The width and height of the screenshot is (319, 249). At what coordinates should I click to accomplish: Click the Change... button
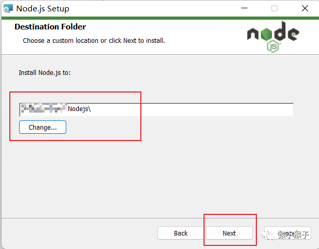[x=42, y=127]
